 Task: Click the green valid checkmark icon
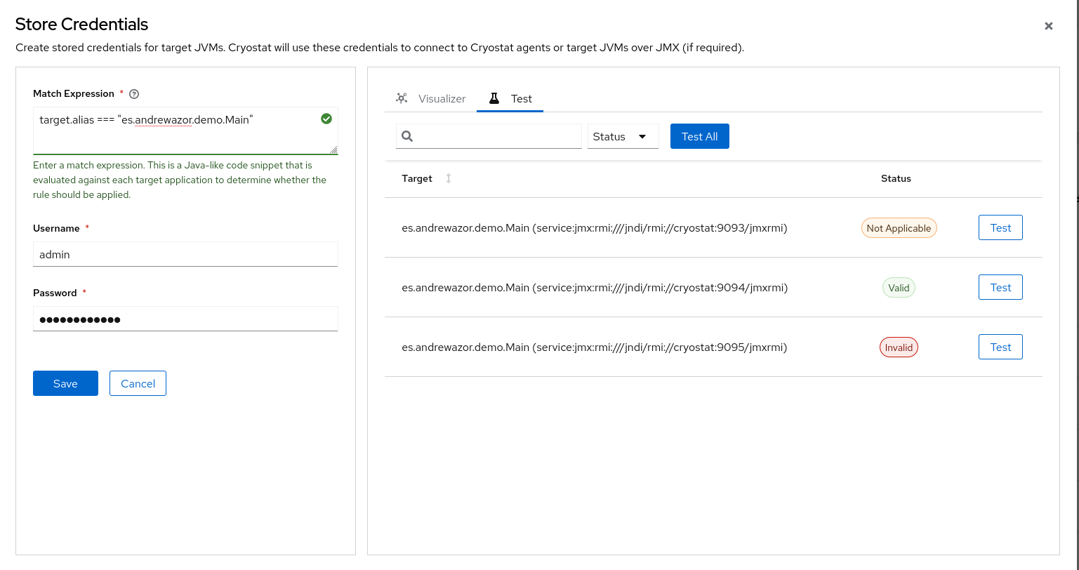[x=326, y=119]
